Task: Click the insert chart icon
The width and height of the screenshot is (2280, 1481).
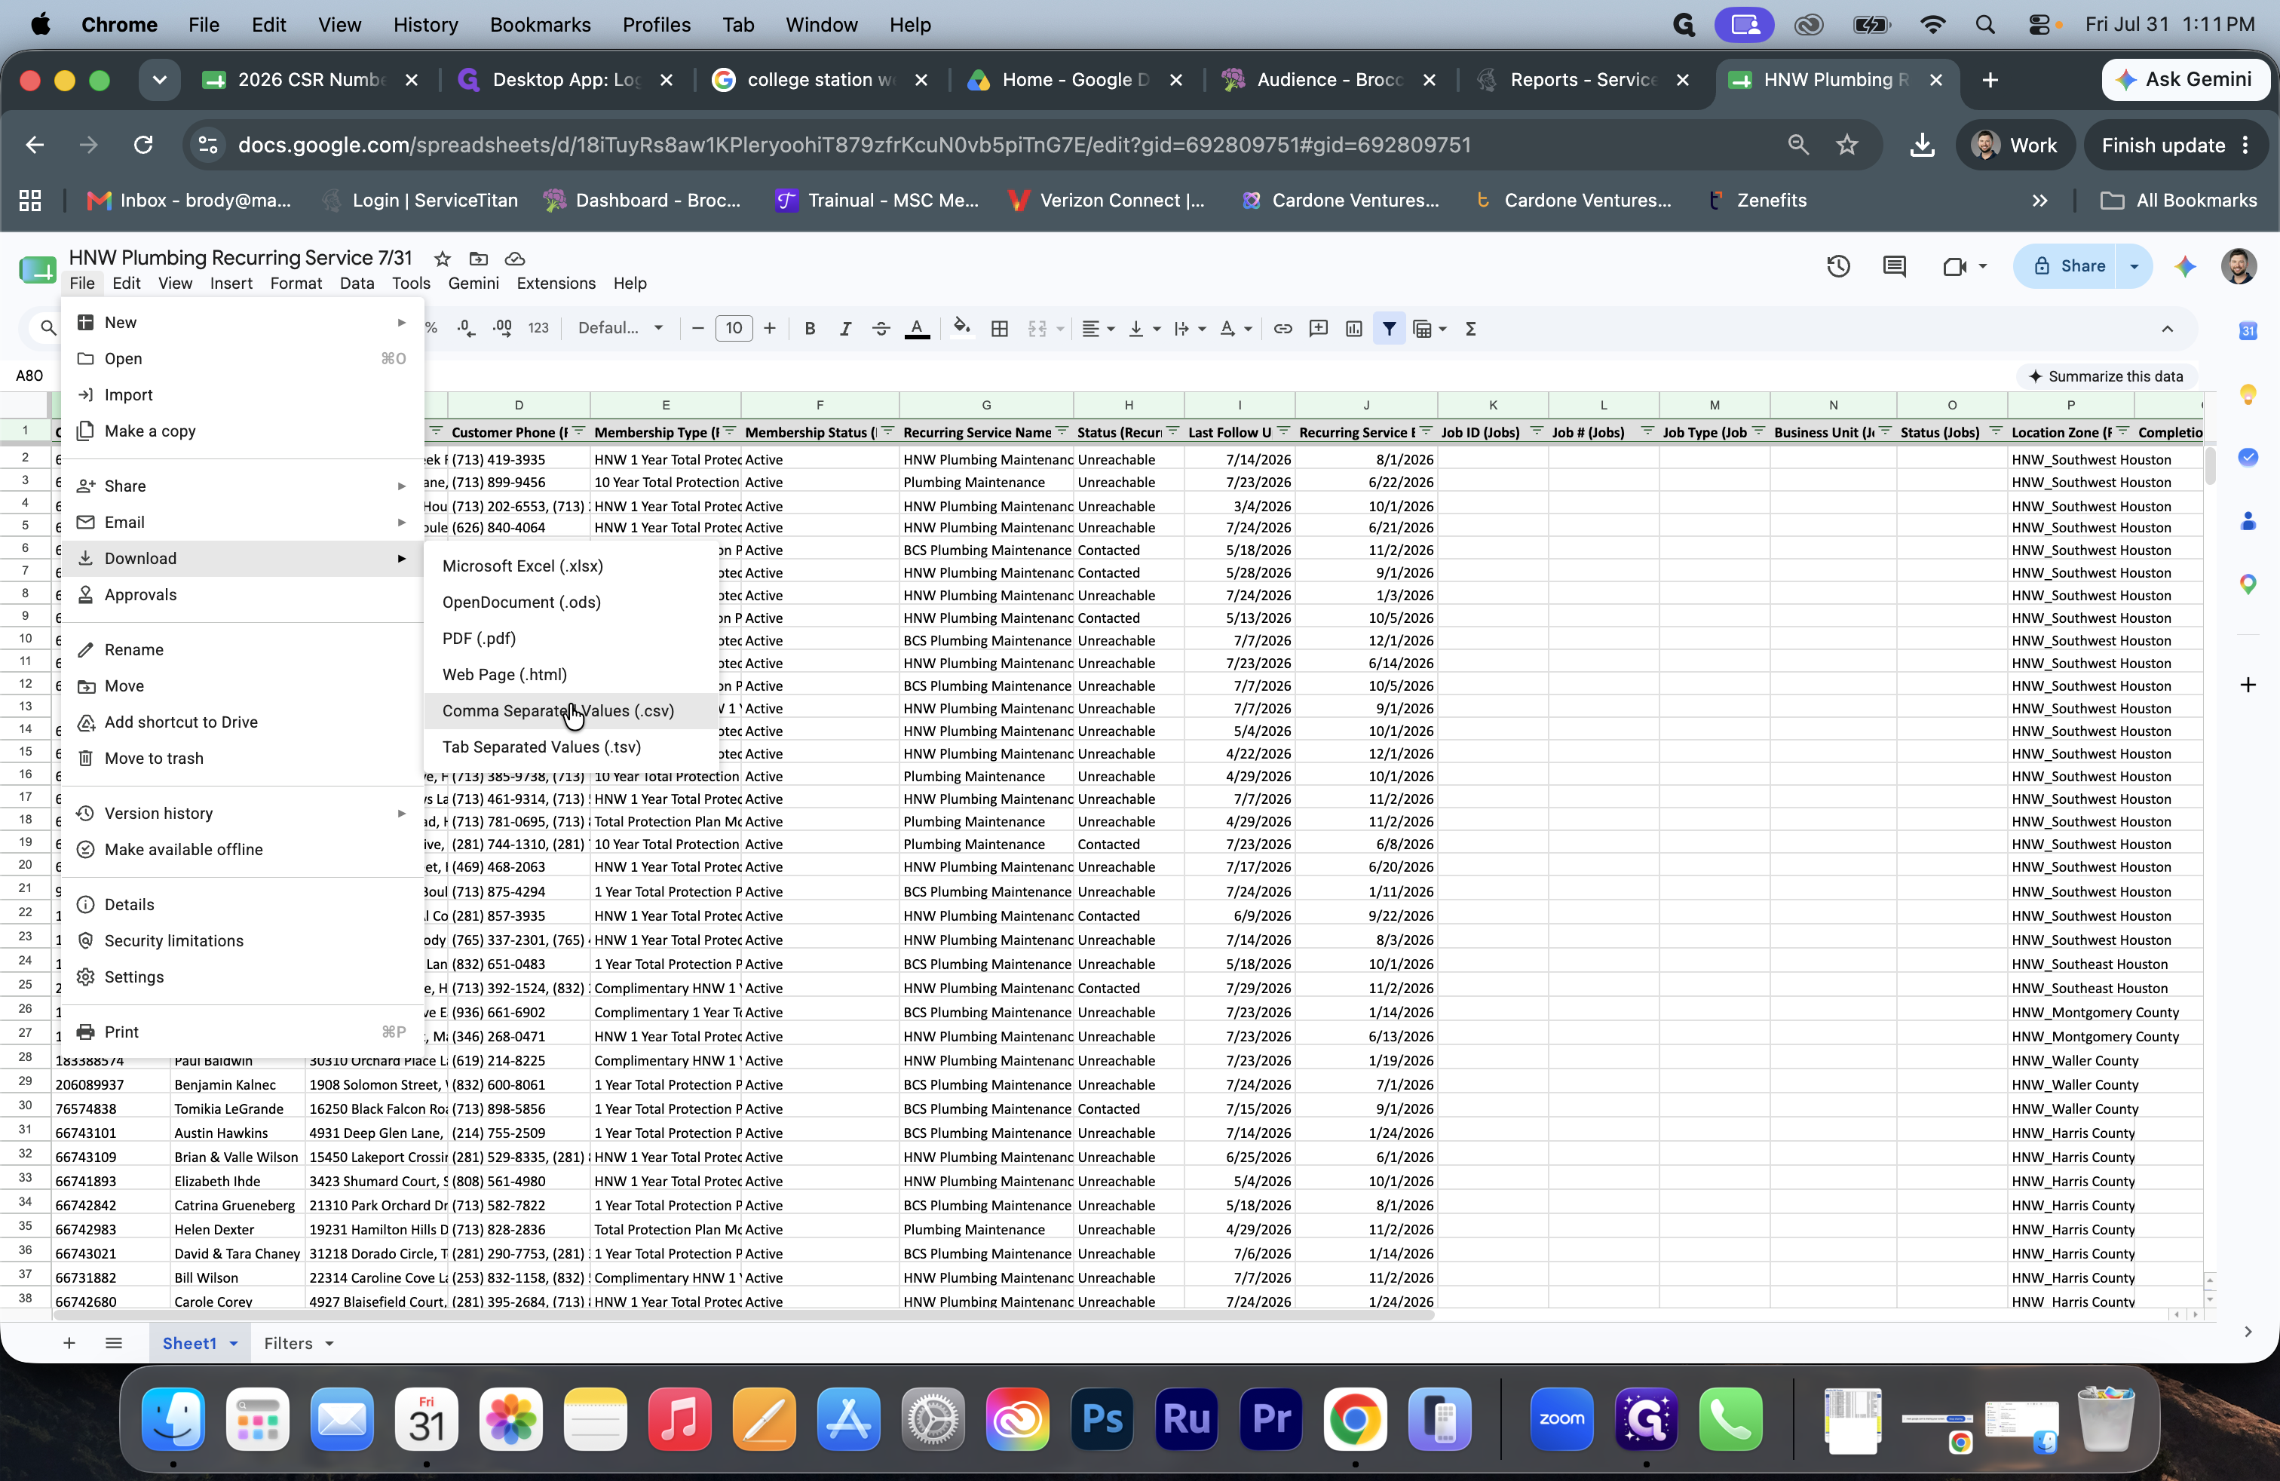Action: (x=1353, y=329)
